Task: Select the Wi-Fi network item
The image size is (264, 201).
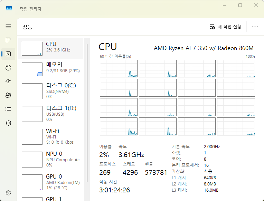Action: point(52,136)
